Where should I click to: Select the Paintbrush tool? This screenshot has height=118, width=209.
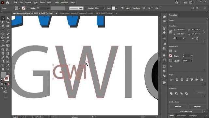[x=8, y=34]
